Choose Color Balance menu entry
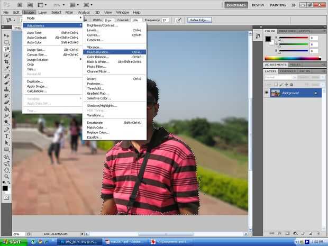This screenshot has height=246, width=328. pyautogui.click(x=114, y=57)
